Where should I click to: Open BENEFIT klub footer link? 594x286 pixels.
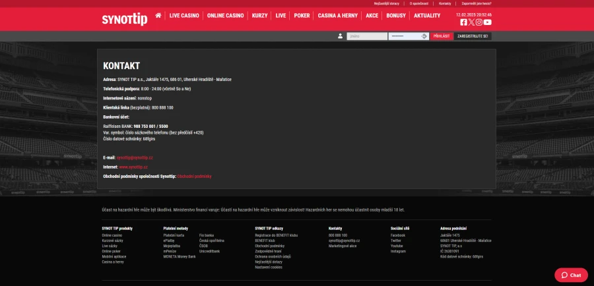tap(265, 241)
